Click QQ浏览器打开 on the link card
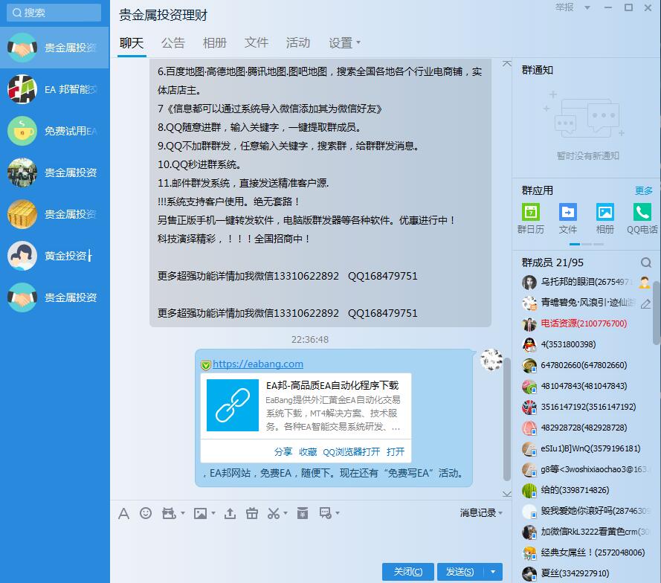 pos(351,452)
